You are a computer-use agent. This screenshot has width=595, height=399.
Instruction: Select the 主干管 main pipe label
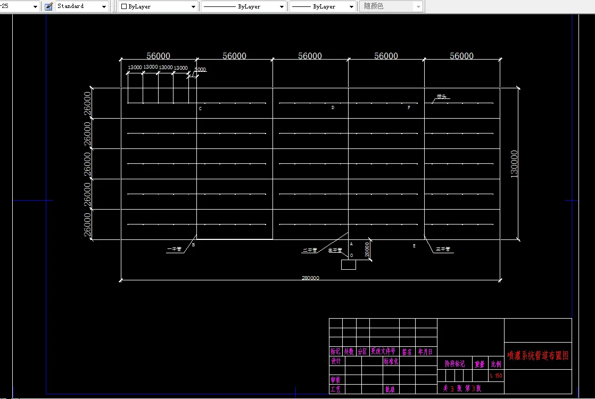point(335,251)
